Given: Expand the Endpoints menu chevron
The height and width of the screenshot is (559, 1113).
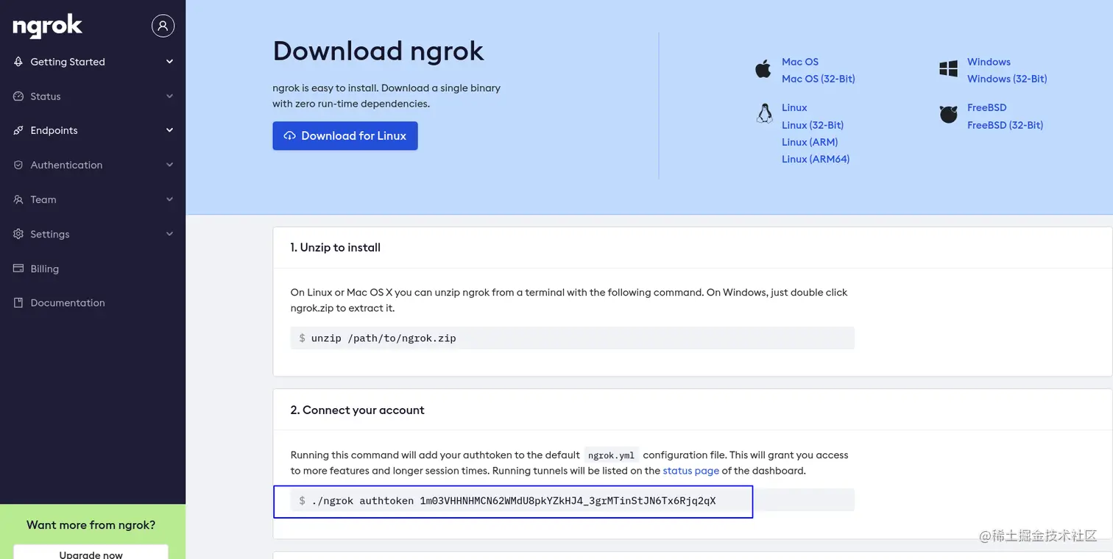Looking at the screenshot, I should [x=169, y=130].
